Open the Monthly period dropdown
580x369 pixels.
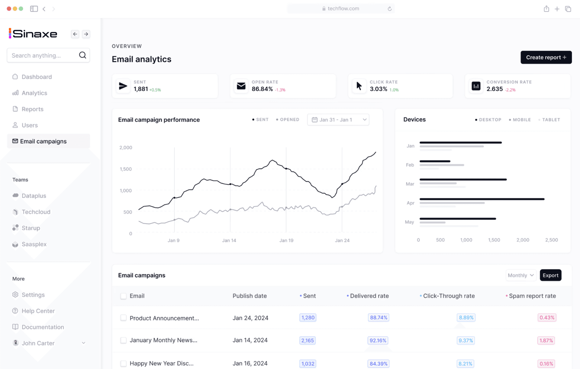click(520, 275)
